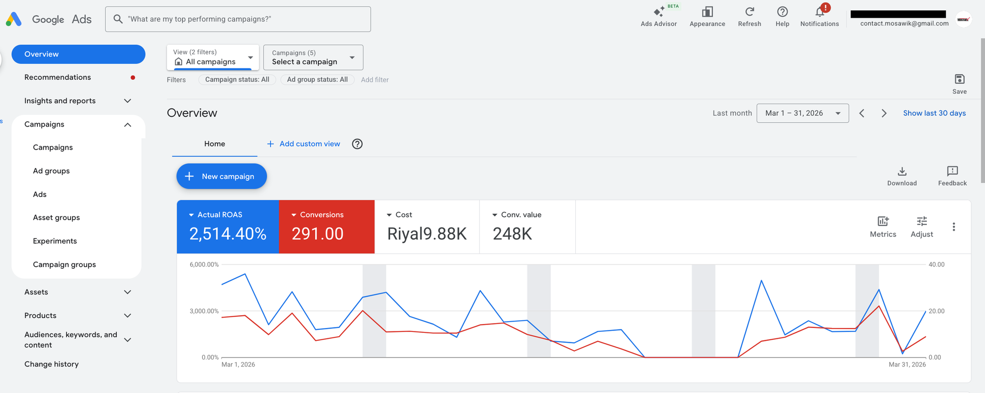Download the overview report

[x=902, y=172]
